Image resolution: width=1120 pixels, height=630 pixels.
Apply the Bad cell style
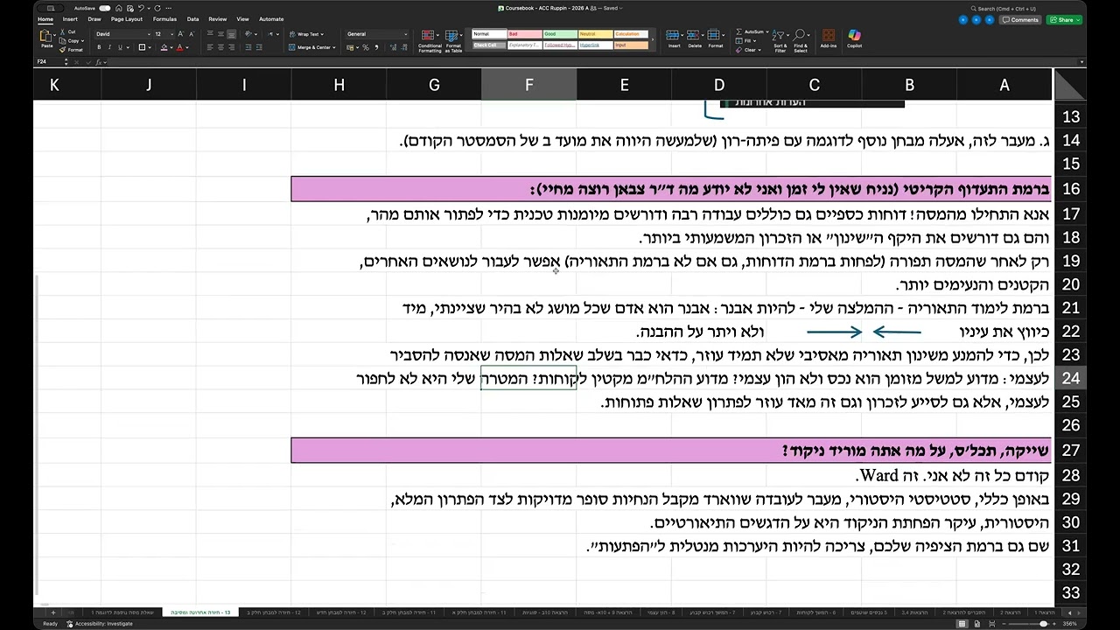[x=523, y=34]
